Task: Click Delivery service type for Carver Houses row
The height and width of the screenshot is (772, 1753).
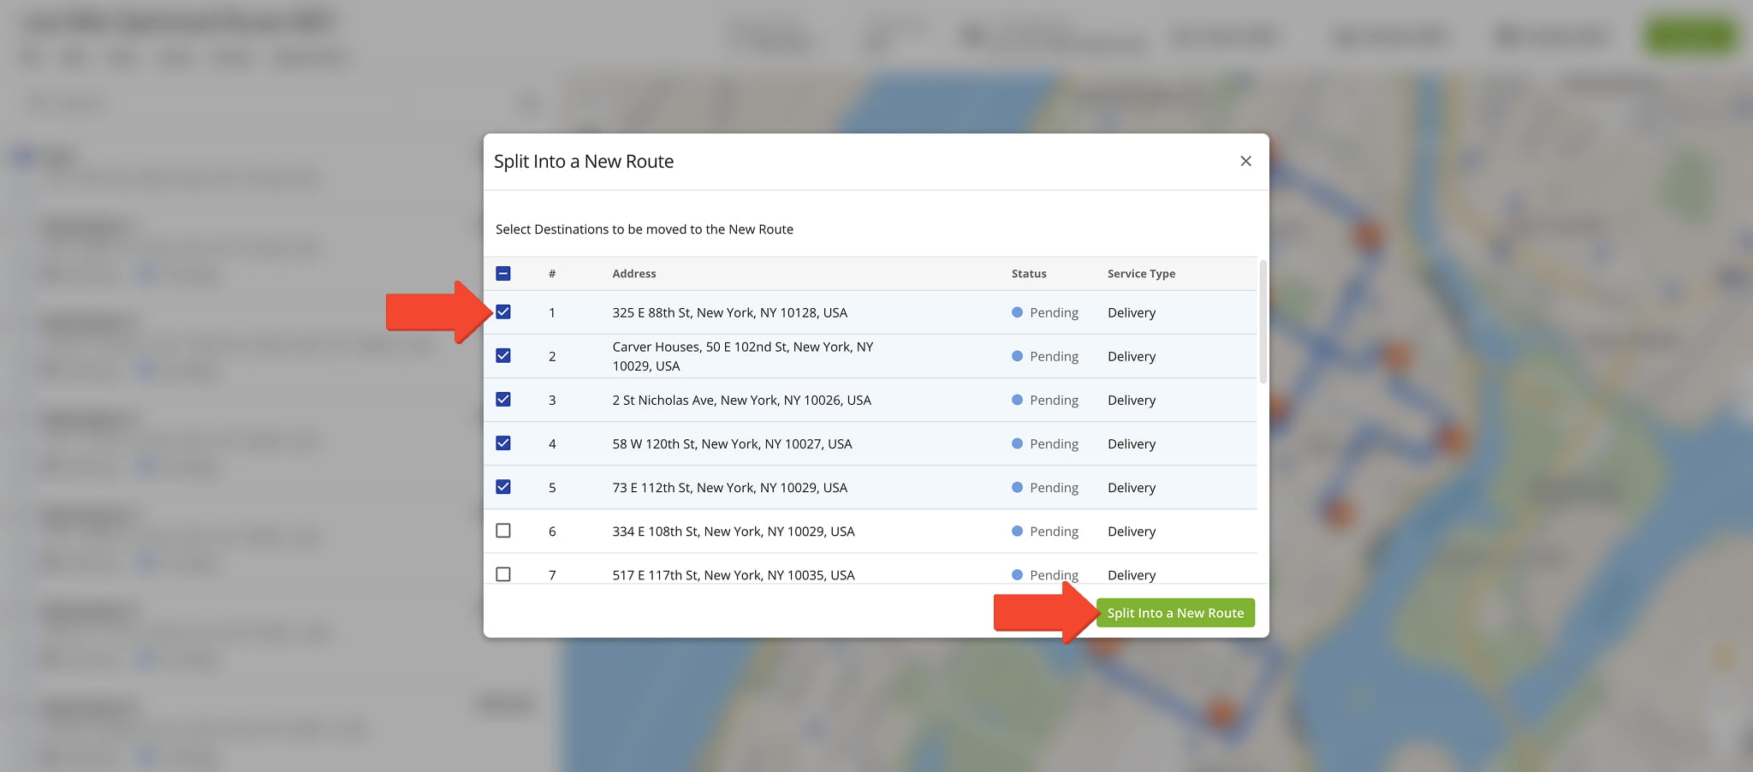Action: coord(1132,356)
